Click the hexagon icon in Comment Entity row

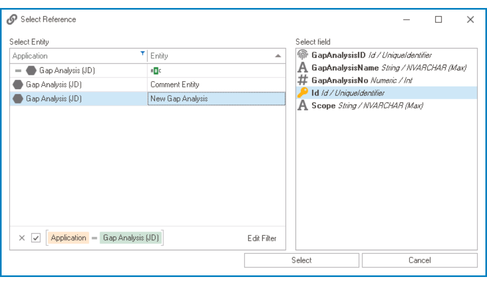18,84
